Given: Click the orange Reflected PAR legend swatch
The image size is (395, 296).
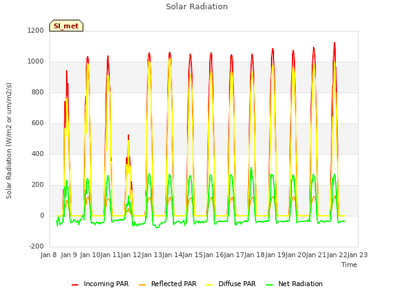Looking at the screenshot, I should [x=143, y=284].
